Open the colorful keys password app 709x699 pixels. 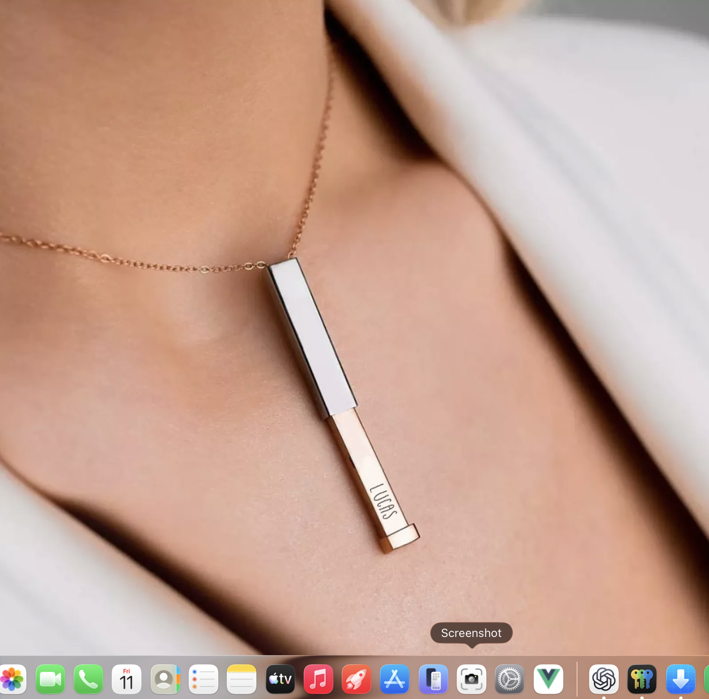(642, 679)
